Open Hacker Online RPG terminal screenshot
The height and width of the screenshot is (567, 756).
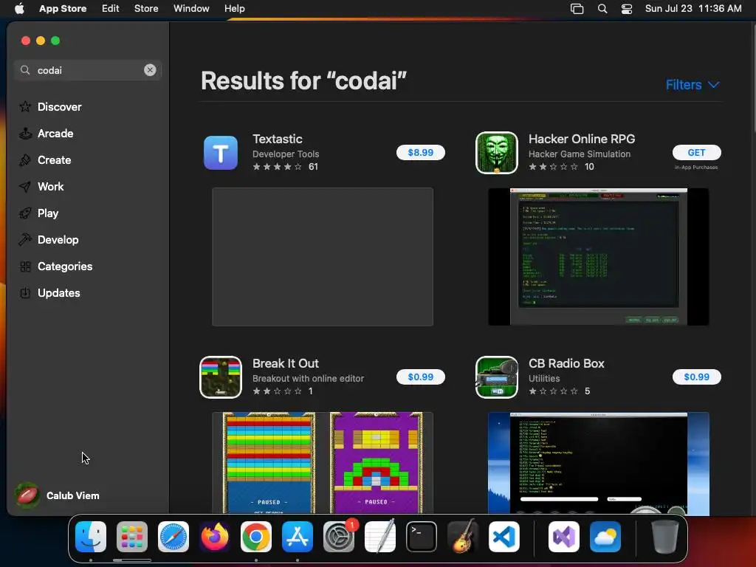(x=598, y=257)
